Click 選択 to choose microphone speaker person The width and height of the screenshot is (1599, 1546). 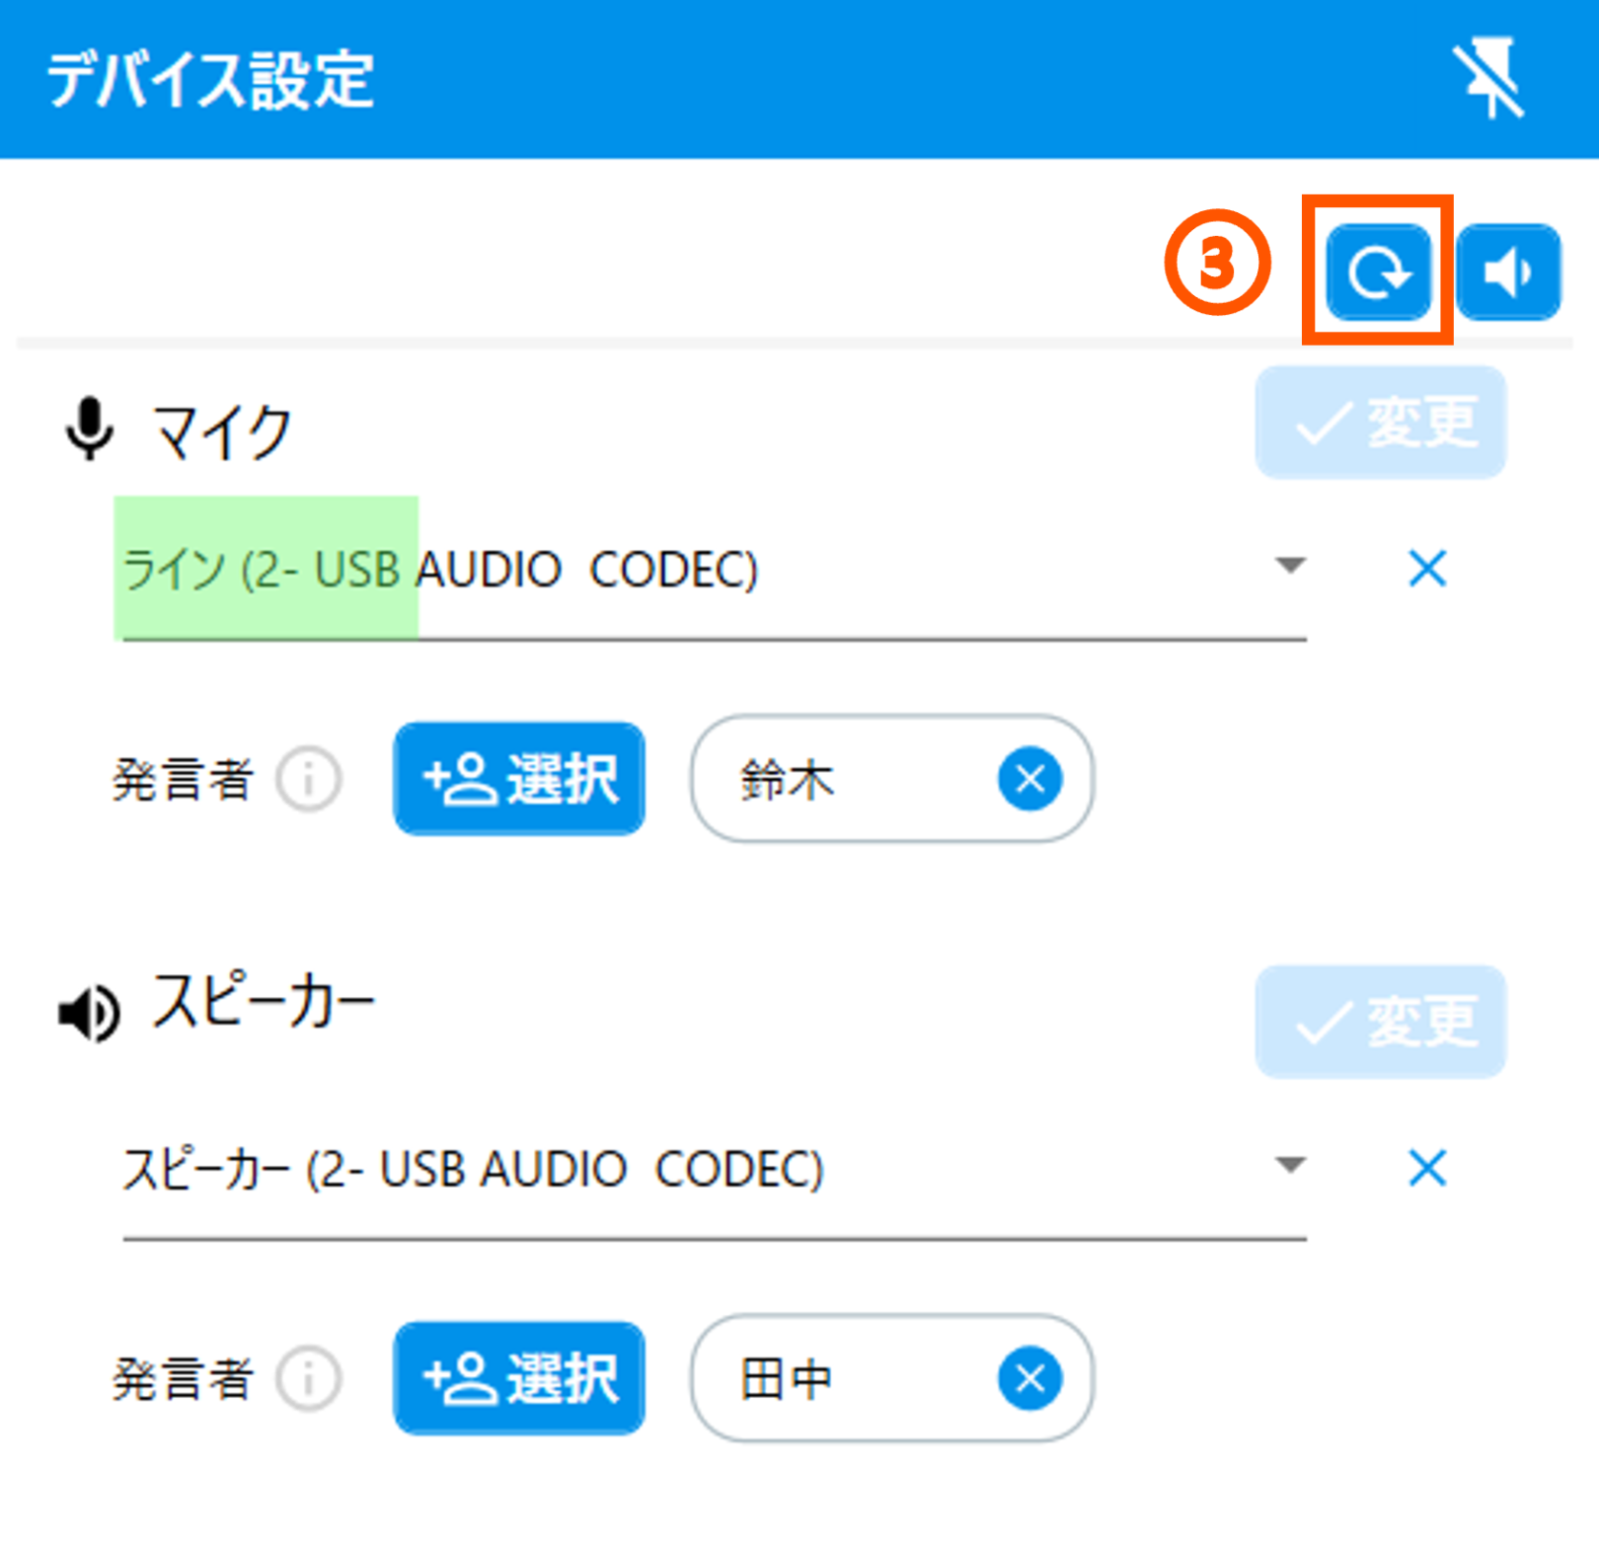pyautogui.click(x=519, y=779)
